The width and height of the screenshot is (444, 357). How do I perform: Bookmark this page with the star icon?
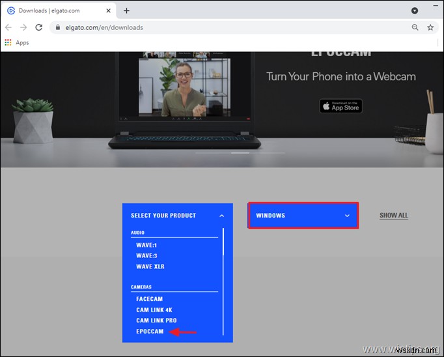430,27
